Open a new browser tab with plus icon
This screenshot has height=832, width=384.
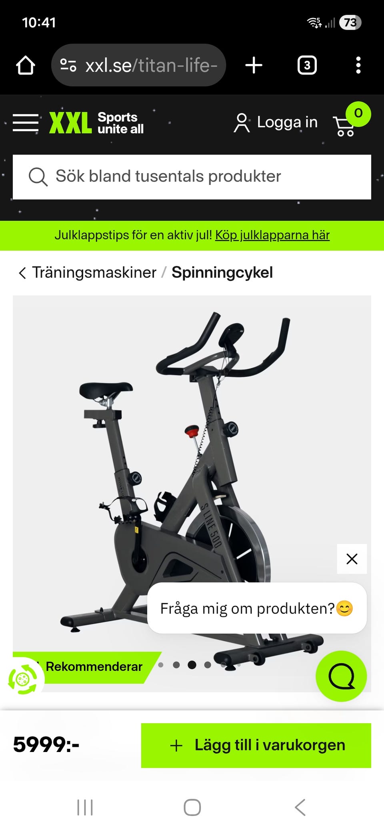pos(254,65)
